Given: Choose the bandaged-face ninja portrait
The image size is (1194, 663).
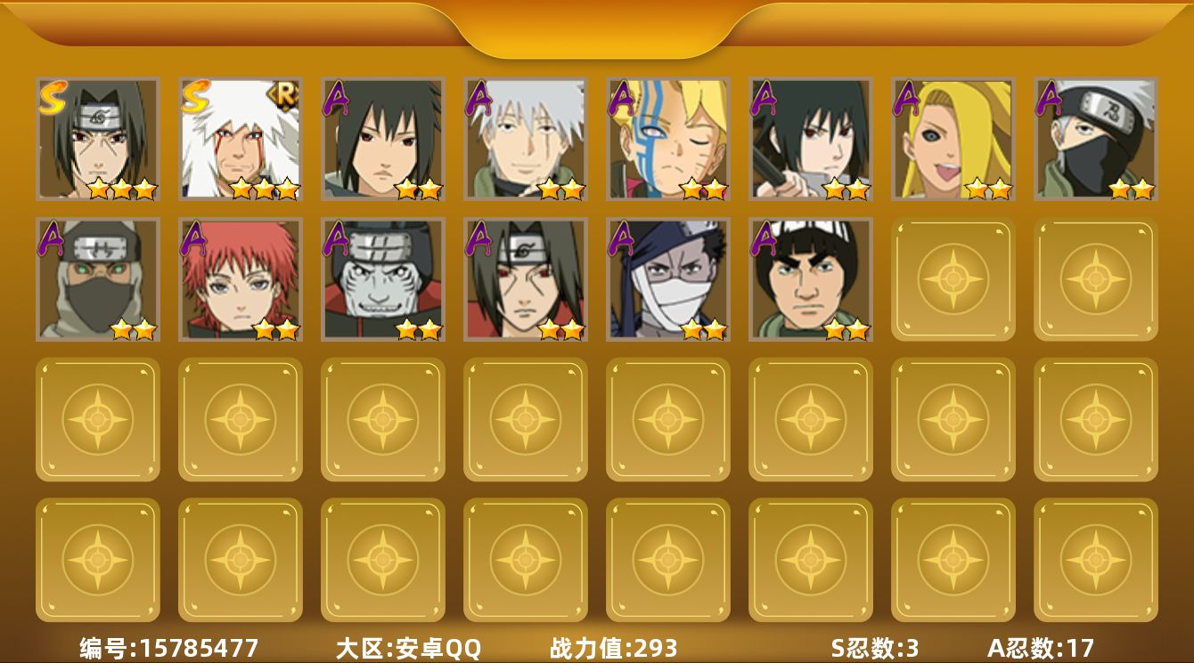Looking at the screenshot, I should 668,279.
